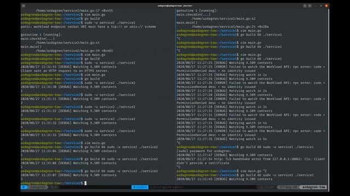Click the TLS handshake error from 127.0.0.1:38862 line
The height and width of the screenshot is (196, 350).
point(250,159)
